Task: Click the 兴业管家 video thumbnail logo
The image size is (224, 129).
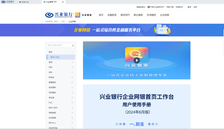Action: [x=137, y=54]
